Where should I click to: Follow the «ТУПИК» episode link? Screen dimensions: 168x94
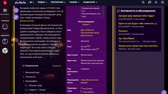pos(51,8)
